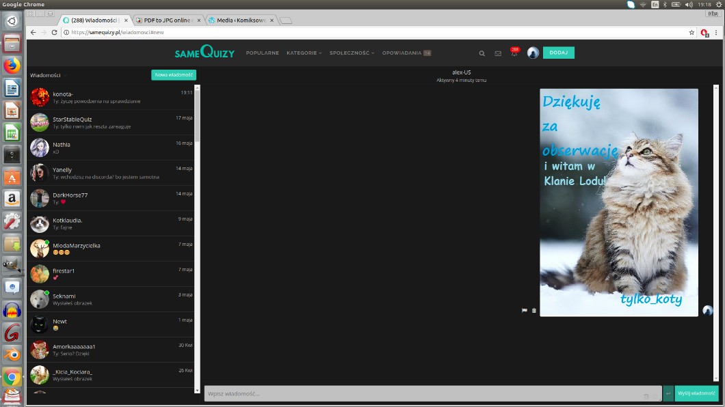
Task: Open the user profile avatar in header
Action: [533, 53]
